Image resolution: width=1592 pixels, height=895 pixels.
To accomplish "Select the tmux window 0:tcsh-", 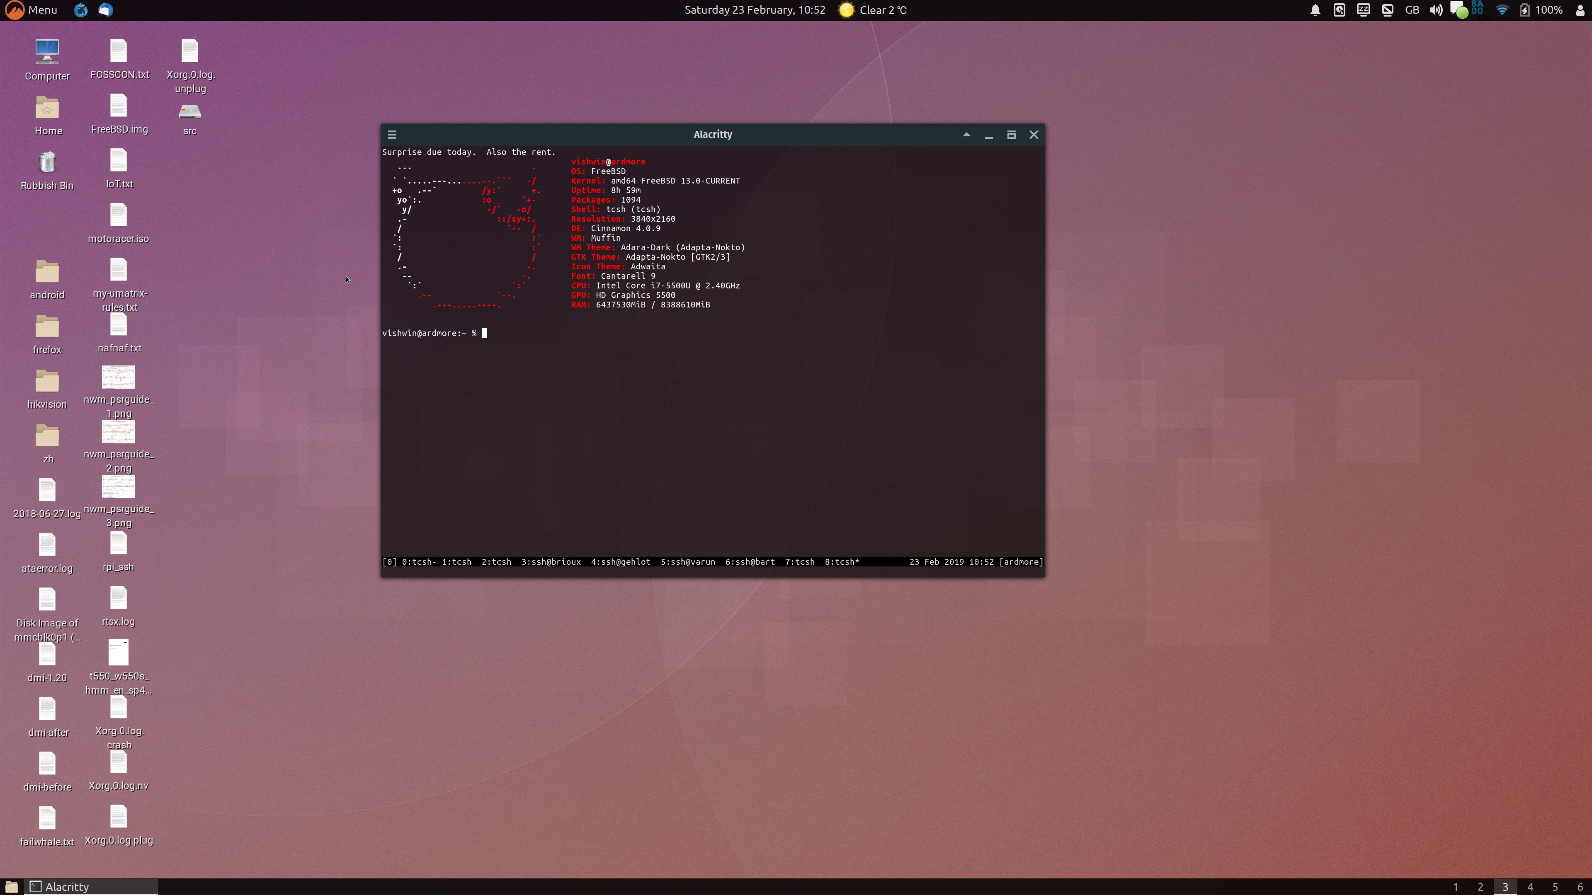I will click(419, 562).
